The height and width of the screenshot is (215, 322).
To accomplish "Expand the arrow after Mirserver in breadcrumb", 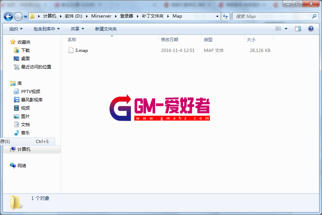I will [116, 16].
